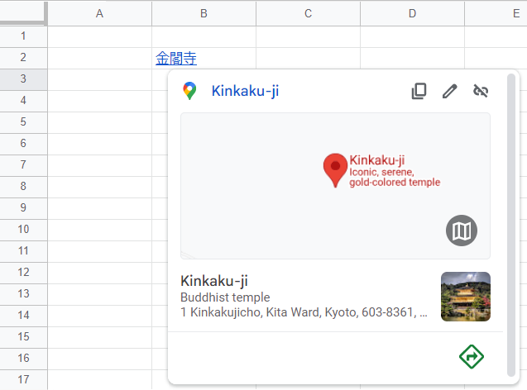Select cell A1
The image size is (527, 390).
tap(99, 36)
